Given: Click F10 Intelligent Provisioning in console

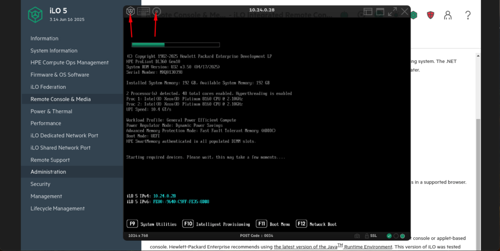Looking at the screenshot, I should click(x=216, y=224).
